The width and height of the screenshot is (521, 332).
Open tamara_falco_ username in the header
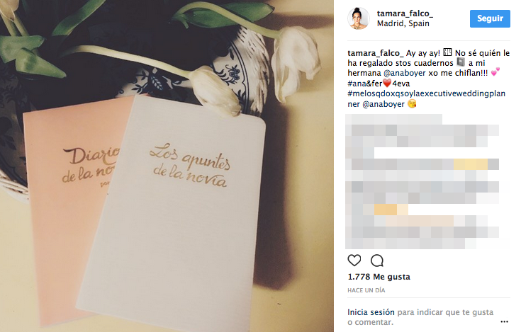tap(405, 13)
